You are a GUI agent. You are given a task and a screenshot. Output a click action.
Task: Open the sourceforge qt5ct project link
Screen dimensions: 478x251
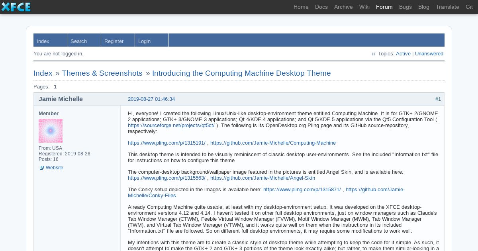pyautogui.click(x=171, y=125)
